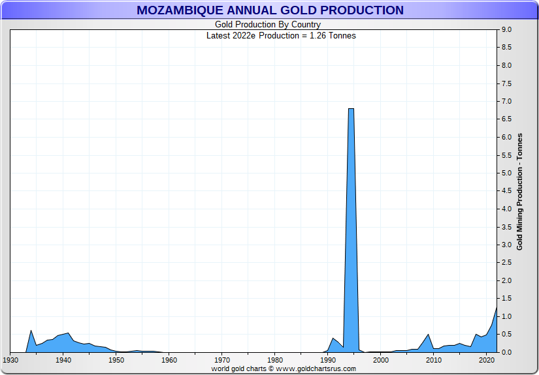
Task: Select the 1960 x-axis label
Action: [169, 360]
